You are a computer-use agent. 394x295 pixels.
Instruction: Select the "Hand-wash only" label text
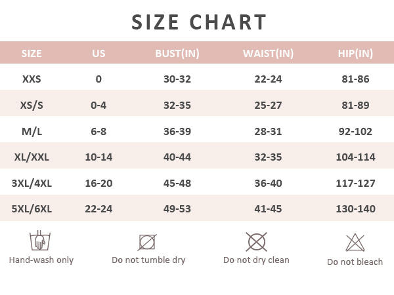point(41,260)
